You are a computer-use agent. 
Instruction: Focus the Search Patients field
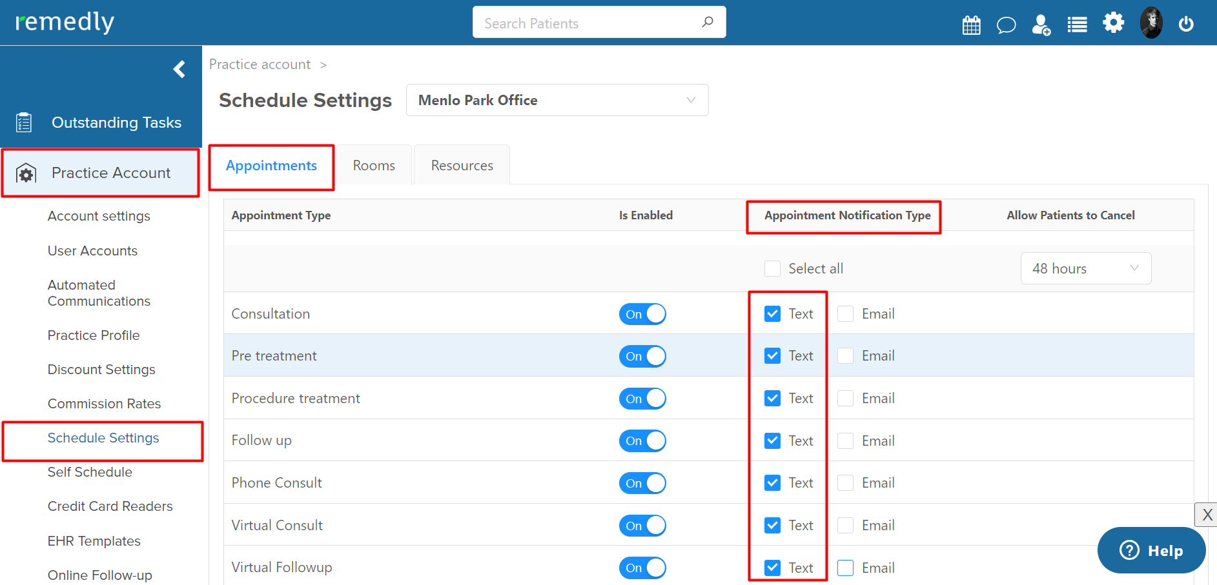pyautogui.click(x=599, y=23)
